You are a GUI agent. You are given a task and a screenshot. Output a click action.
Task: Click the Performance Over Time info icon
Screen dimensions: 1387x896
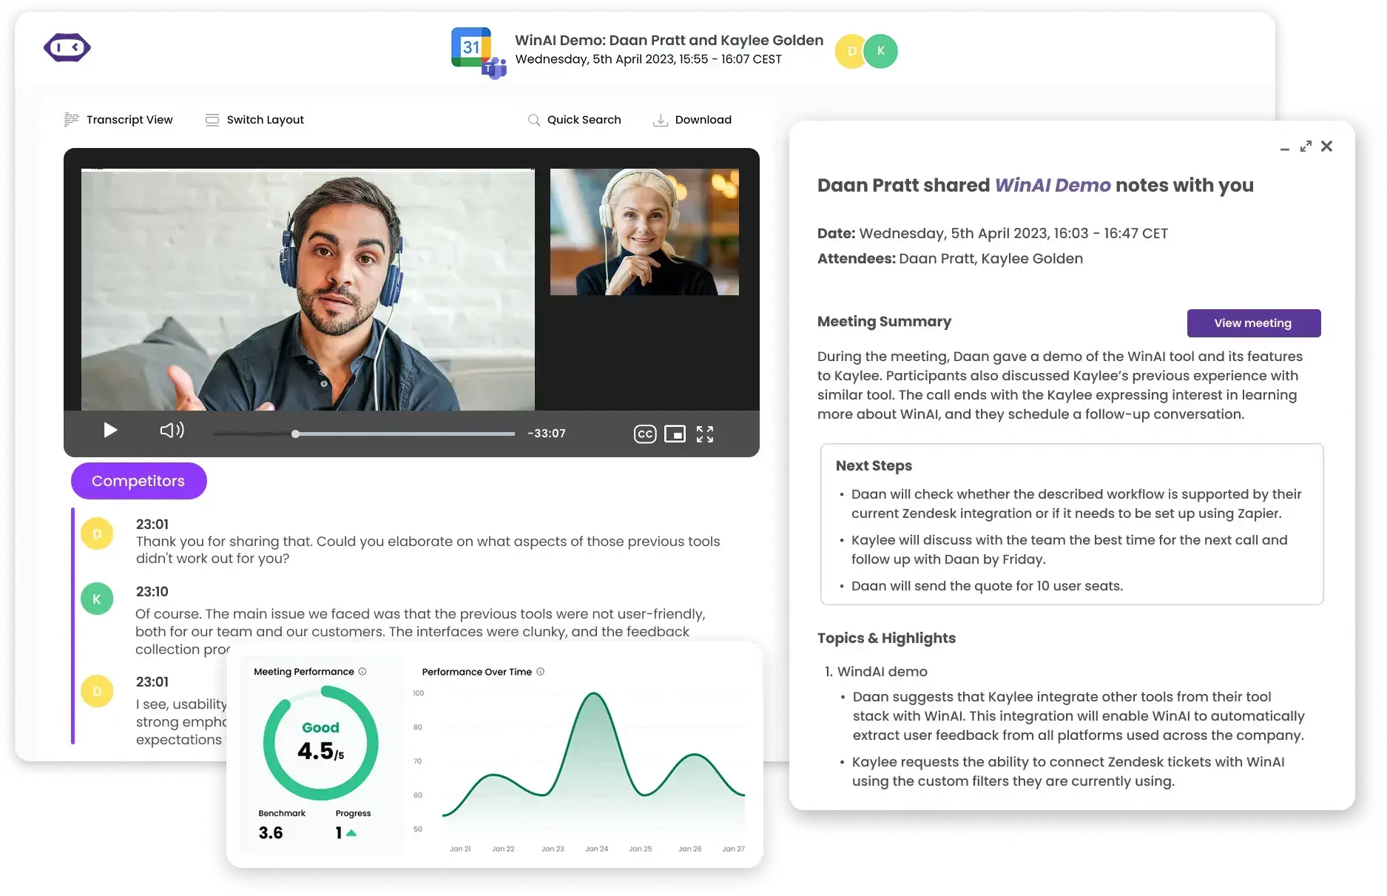pos(540,672)
